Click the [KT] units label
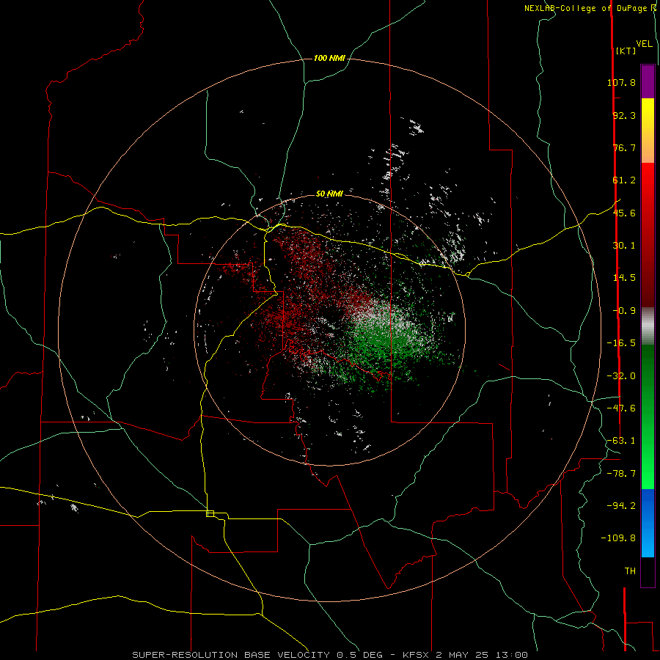Viewport: 660px width, 660px height. [626, 51]
